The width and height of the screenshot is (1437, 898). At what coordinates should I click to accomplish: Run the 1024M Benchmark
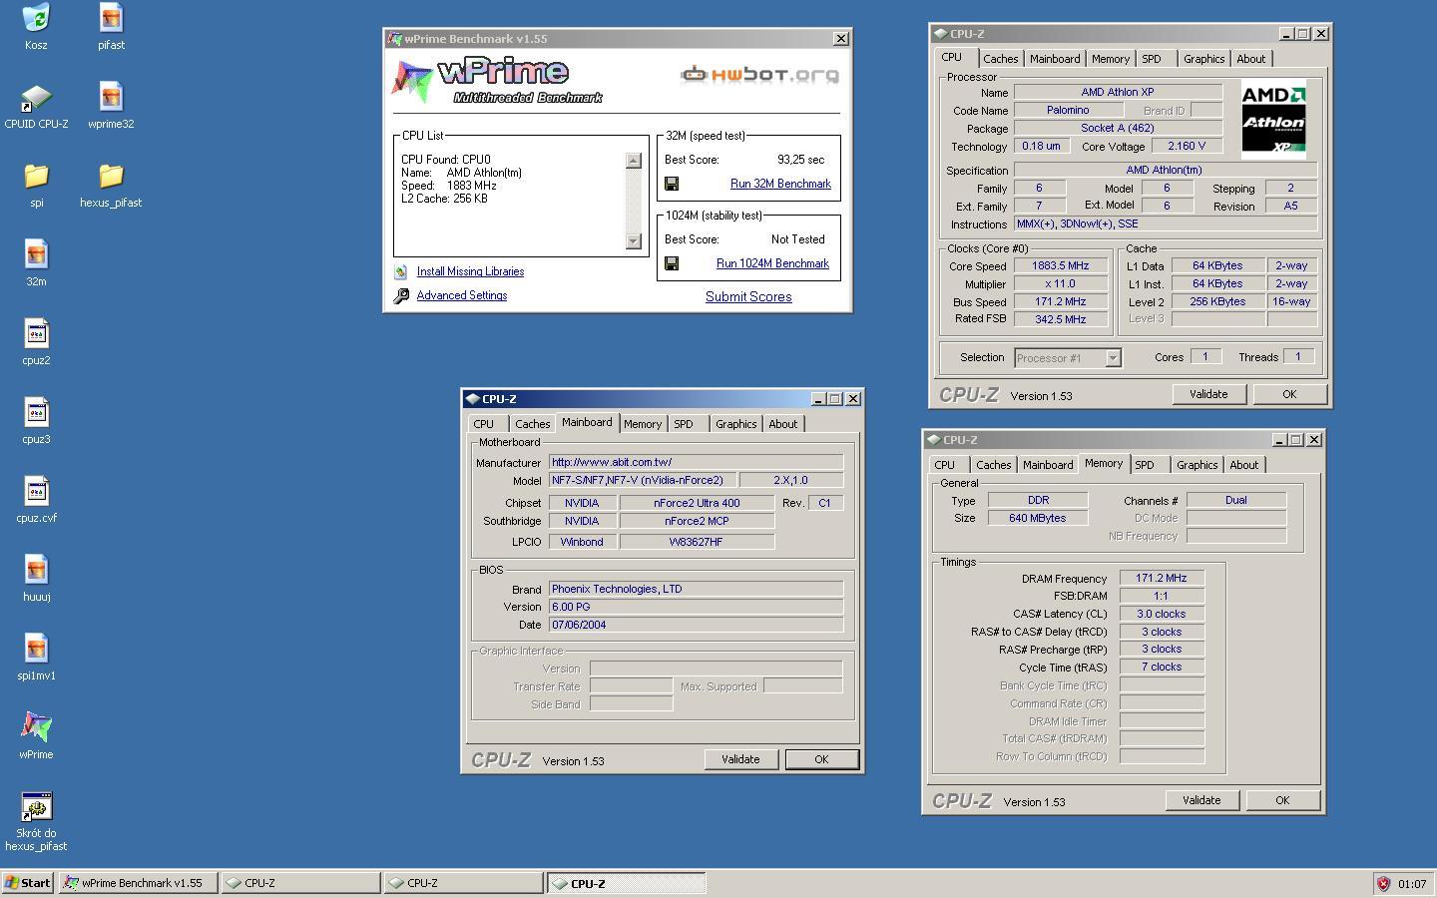[x=772, y=263]
